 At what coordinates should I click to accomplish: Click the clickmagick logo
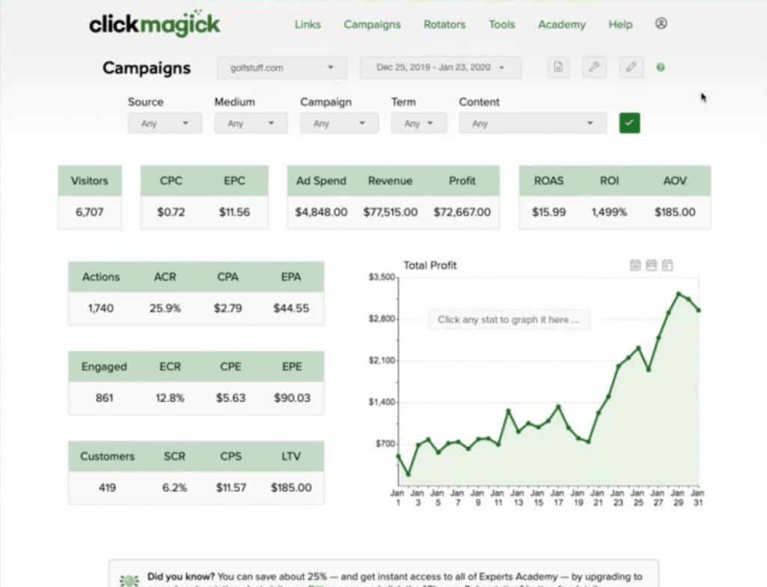(x=153, y=22)
